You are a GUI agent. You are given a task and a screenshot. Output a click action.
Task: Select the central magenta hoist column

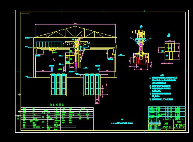click(x=76, y=56)
